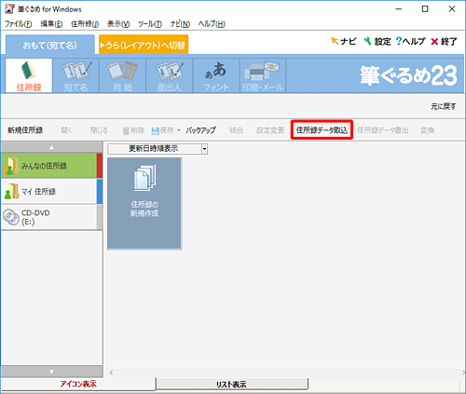The image size is (466, 394).
Task: Click the 設定変更 button
Action: [270, 130]
